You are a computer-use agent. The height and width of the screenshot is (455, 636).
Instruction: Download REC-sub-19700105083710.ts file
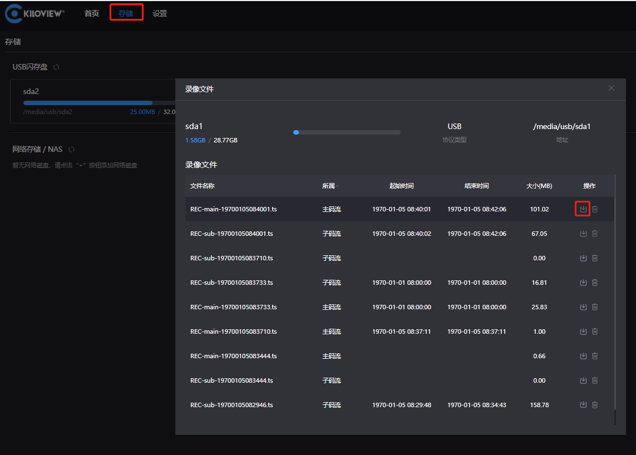pos(583,258)
